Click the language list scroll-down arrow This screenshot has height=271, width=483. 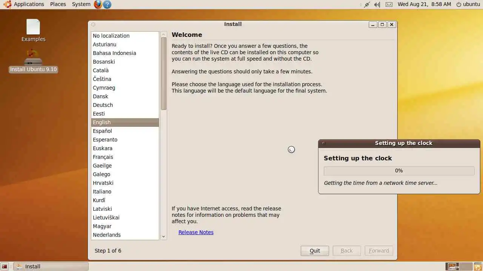point(164,237)
